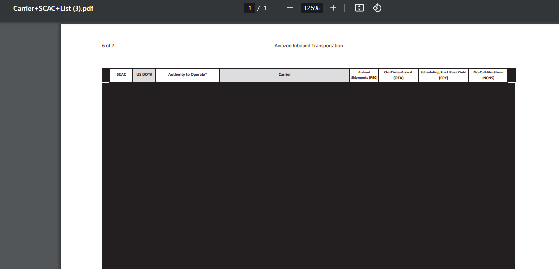Click the SCAC column header
Viewport: 559px width, 269px height.
121,75
